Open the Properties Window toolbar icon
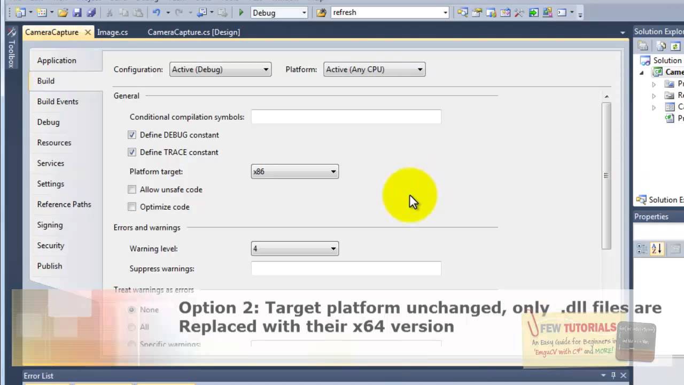 (477, 12)
